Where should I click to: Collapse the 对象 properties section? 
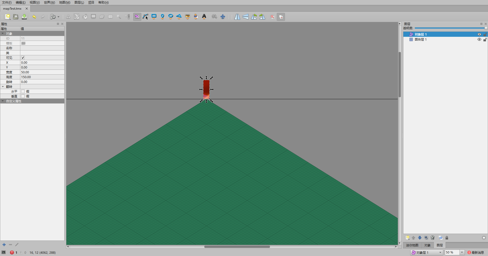tap(3, 33)
